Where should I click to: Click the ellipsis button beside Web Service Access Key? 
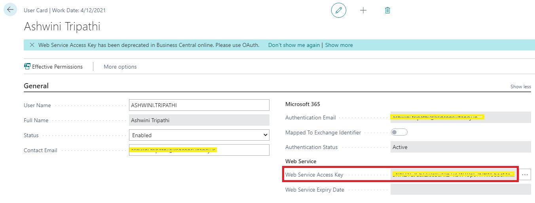click(x=525, y=175)
